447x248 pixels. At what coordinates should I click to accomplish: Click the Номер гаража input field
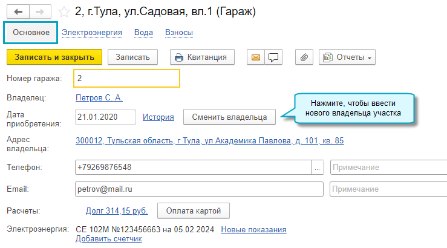127,79
